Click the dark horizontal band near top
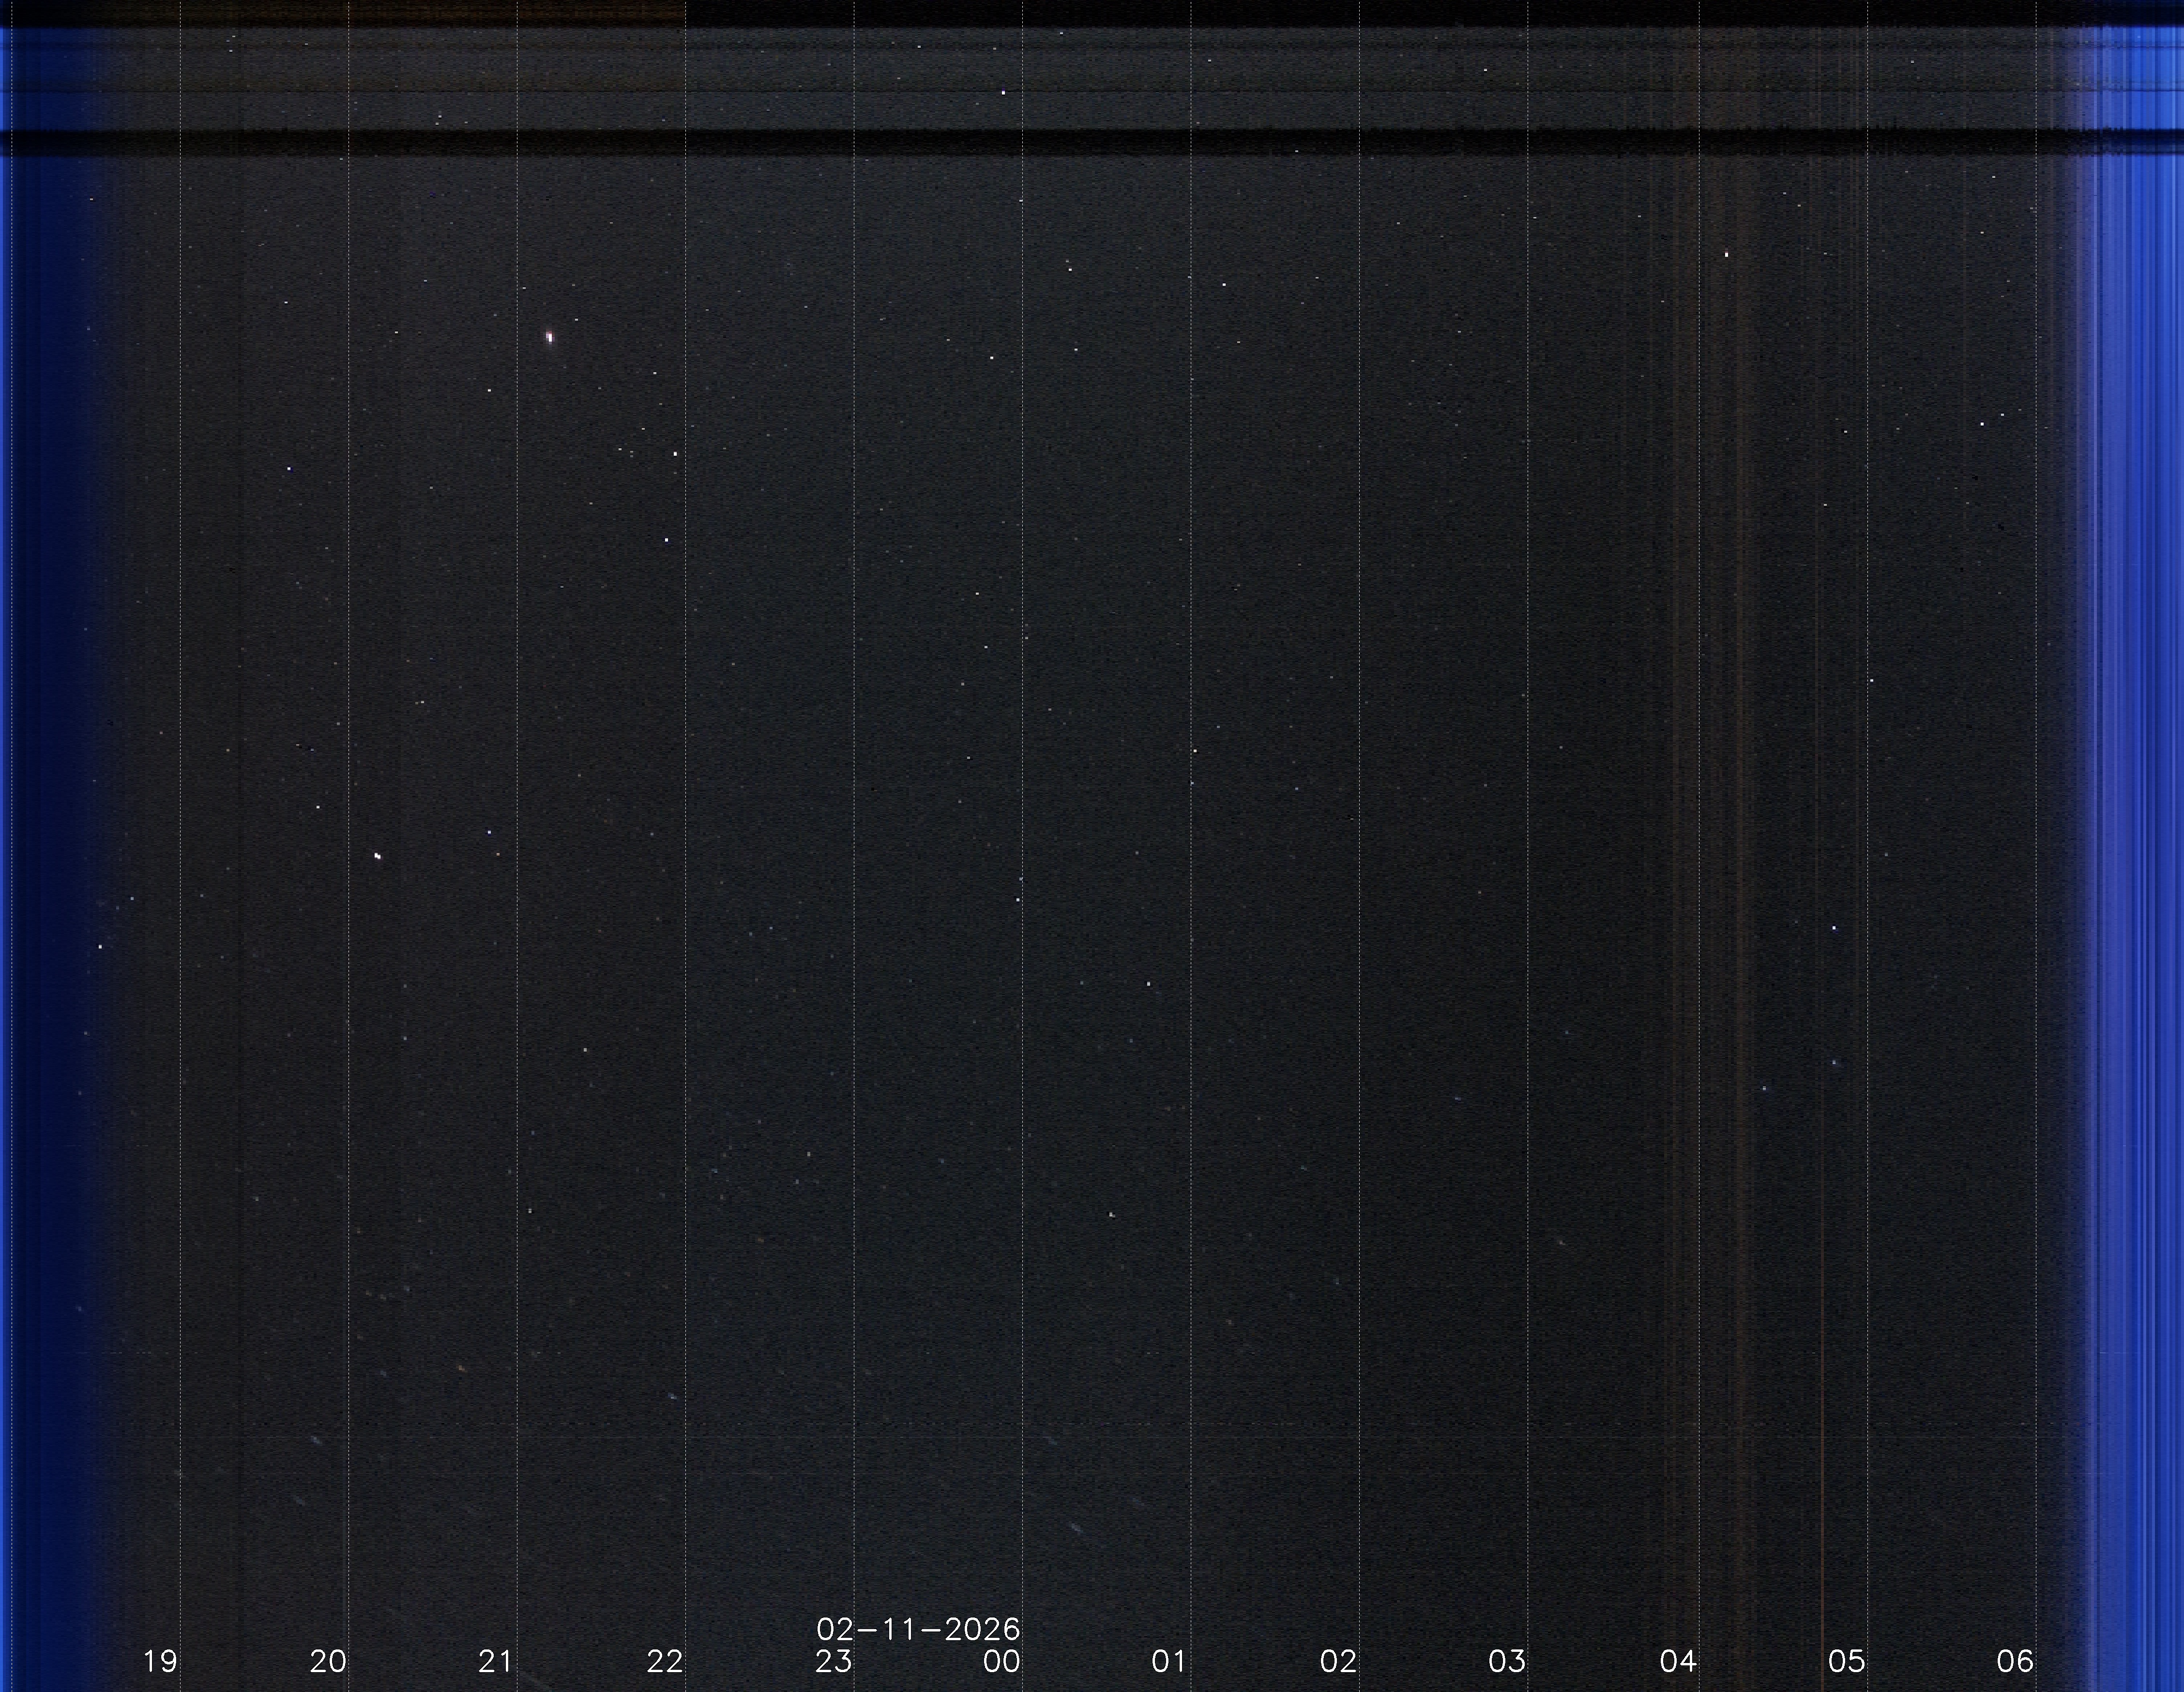The image size is (2184, 1692). [1000, 142]
